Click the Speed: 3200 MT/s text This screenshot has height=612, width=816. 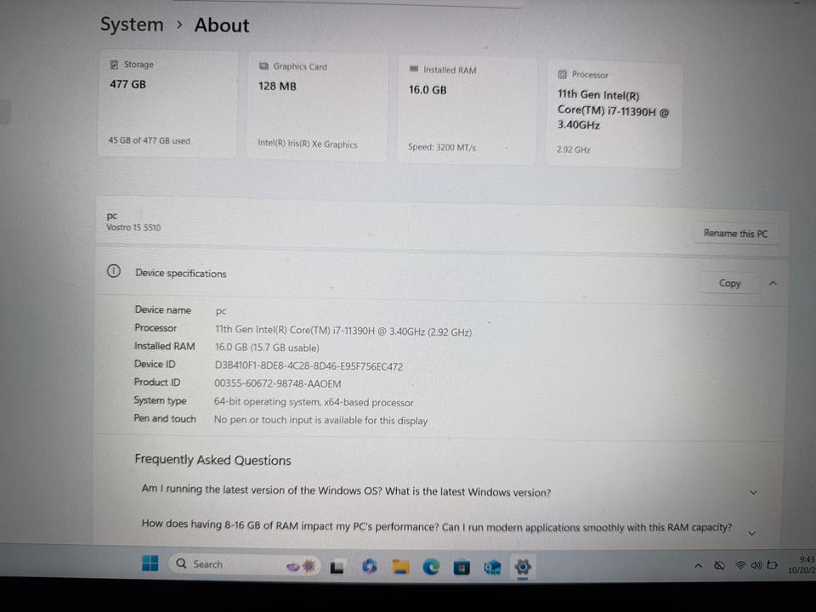442,147
